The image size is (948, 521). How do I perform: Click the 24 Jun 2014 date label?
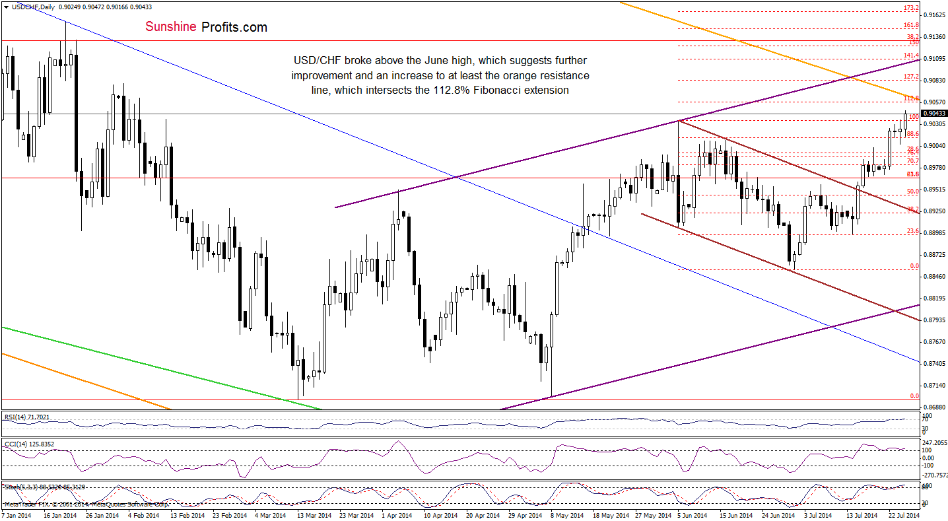coord(780,514)
